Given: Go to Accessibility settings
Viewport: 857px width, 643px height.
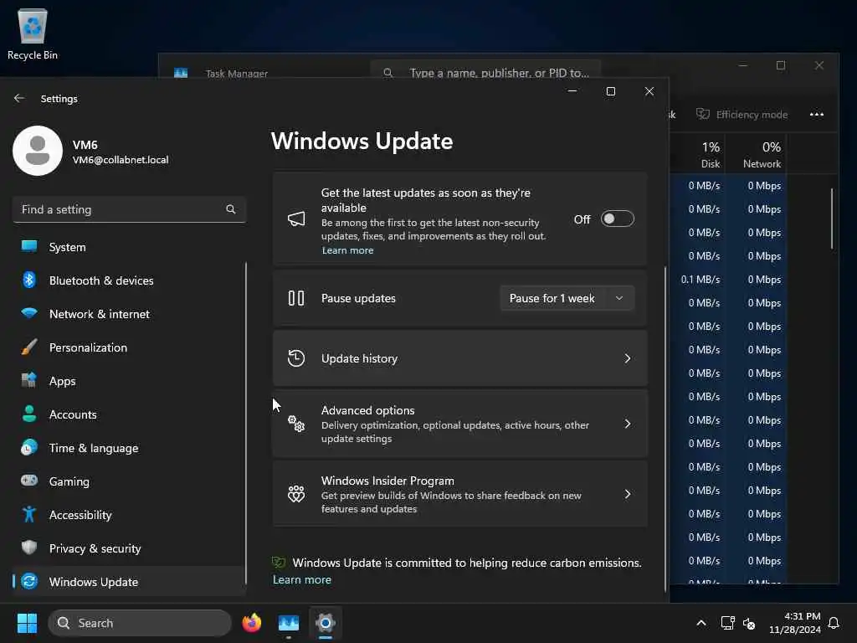Looking at the screenshot, I should point(128,515).
